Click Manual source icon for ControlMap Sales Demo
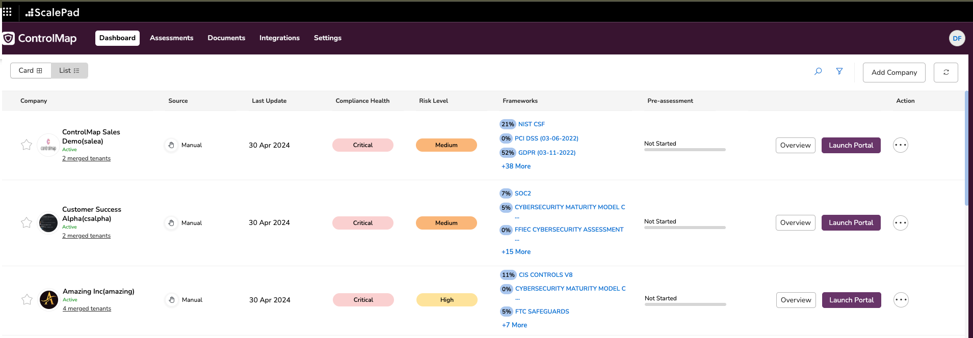 171,145
